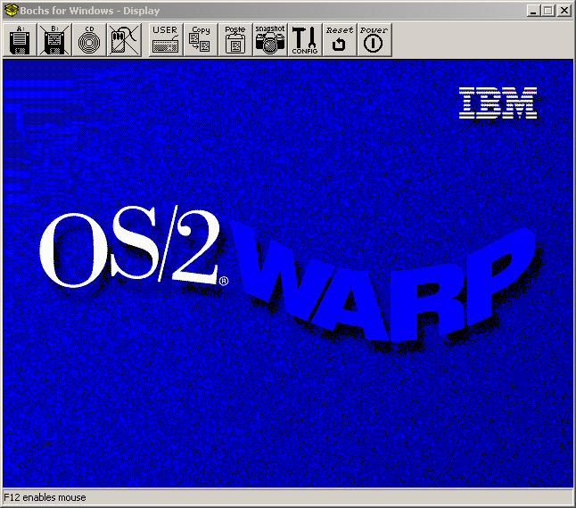This screenshot has height=508, width=576.
Task: Click the 'Bochs for Windows - Display' title
Action: click(90, 11)
